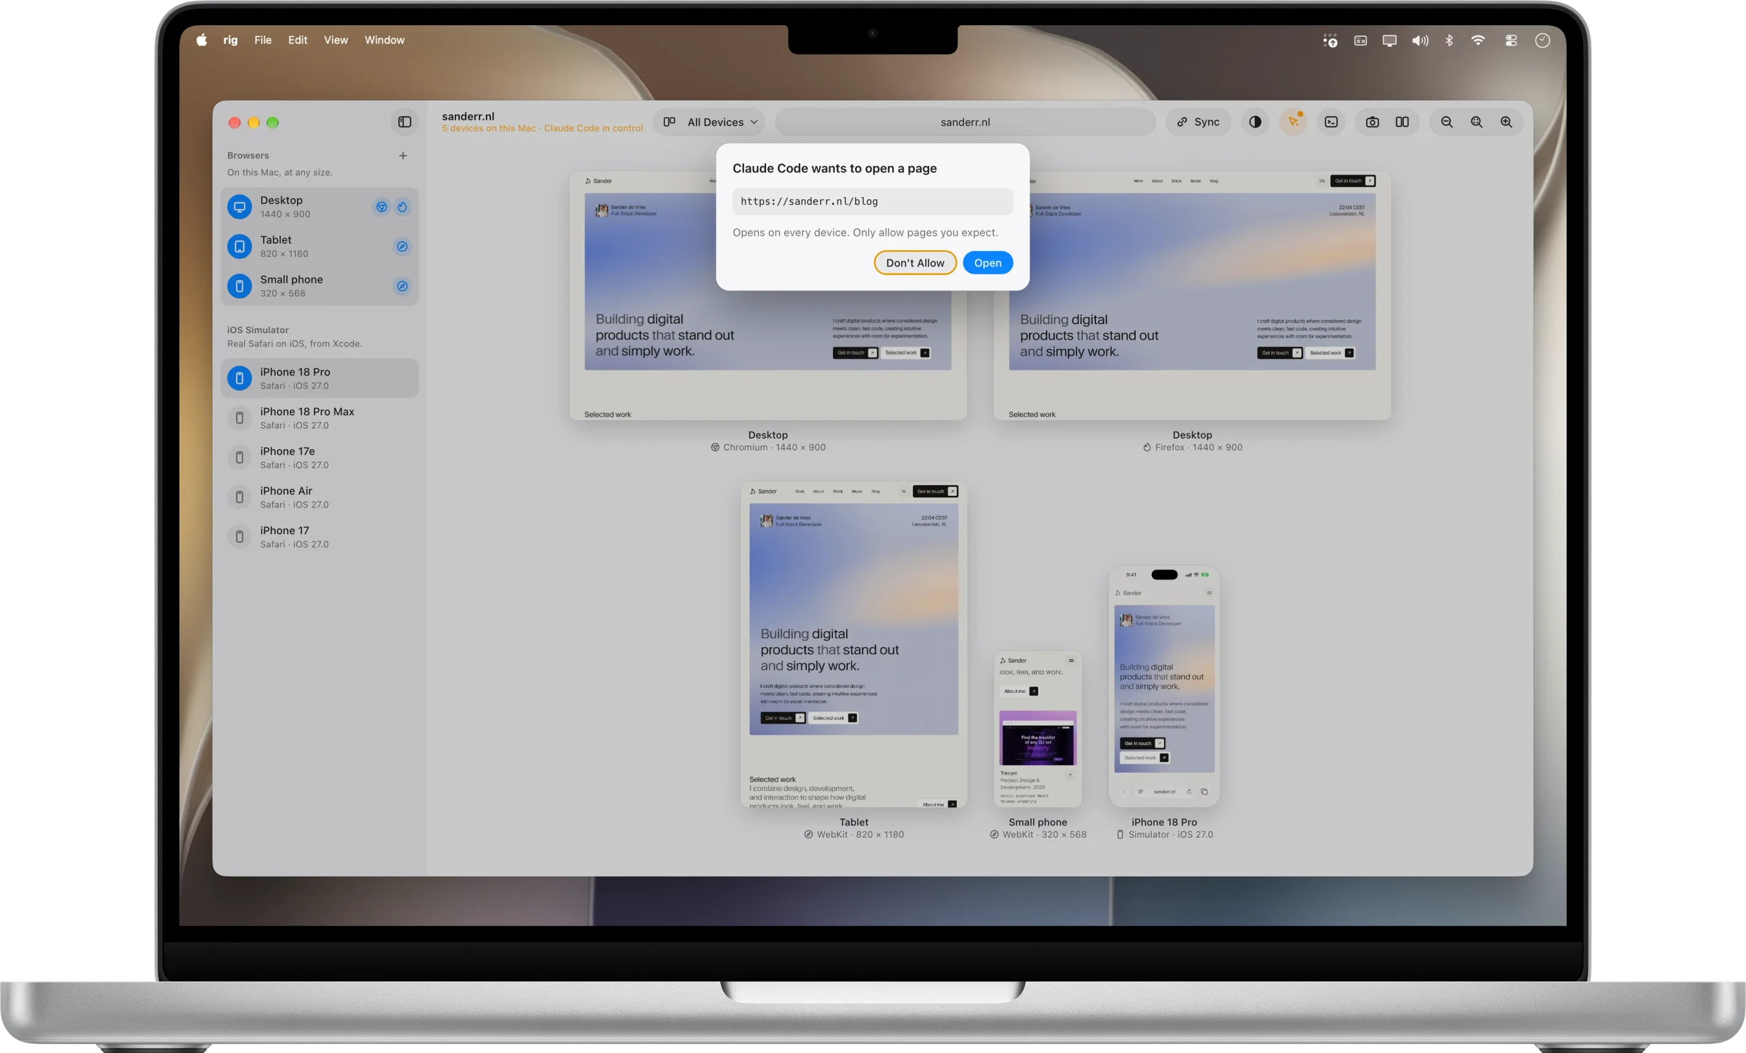Open the File menu
Image resolution: width=1746 pixels, height=1053 pixels.
click(263, 40)
